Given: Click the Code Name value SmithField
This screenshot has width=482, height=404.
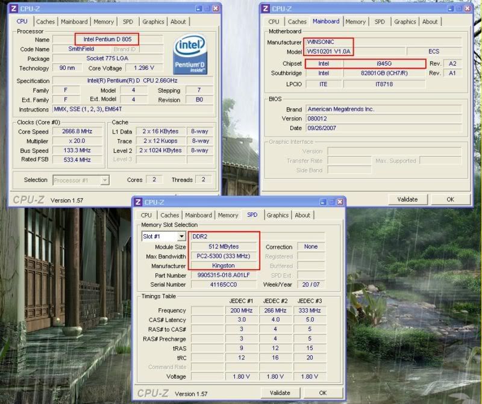Looking at the screenshot, I should (x=81, y=49).
